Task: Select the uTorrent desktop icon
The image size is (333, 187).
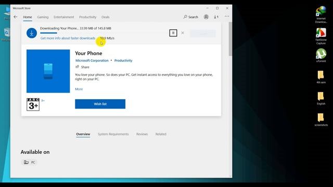Action: pyautogui.click(x=321, y=56)
